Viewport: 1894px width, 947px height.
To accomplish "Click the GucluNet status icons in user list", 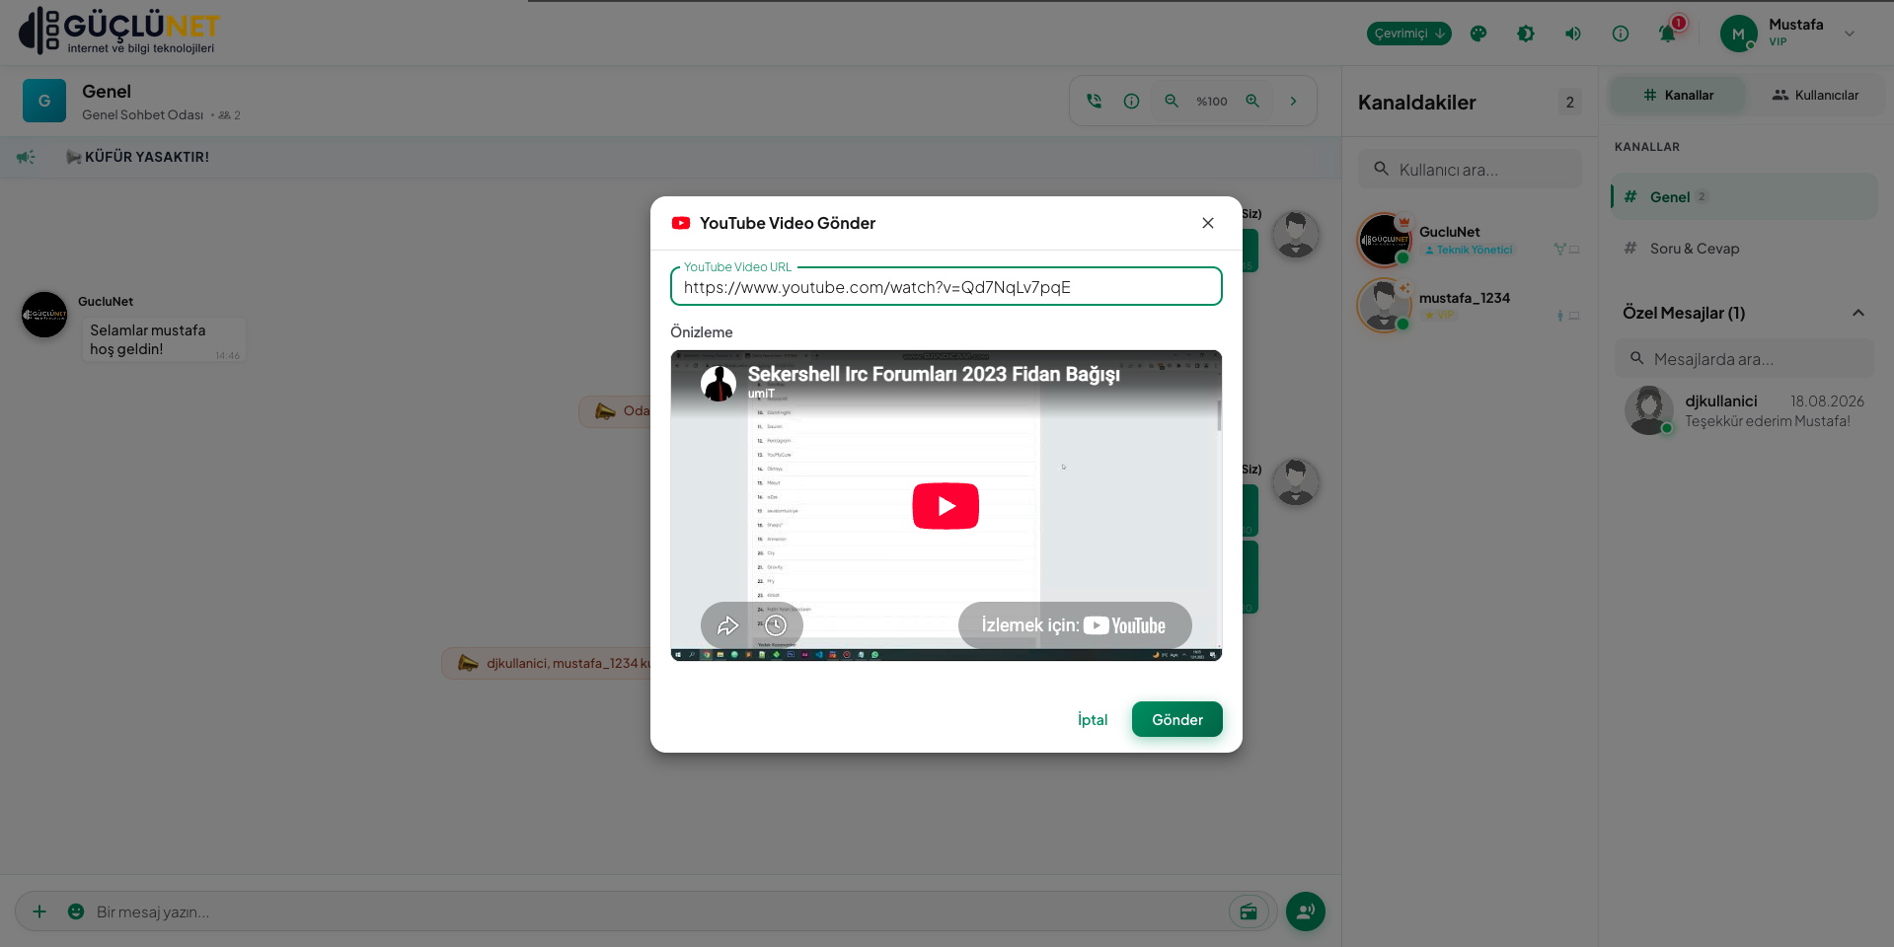I will click(1566, 250).
